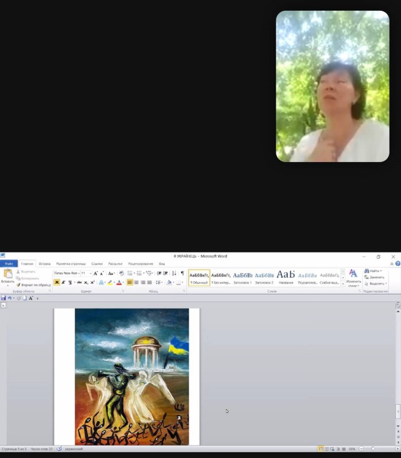Apply the Обычный (Normal) style

pos(199,278)
